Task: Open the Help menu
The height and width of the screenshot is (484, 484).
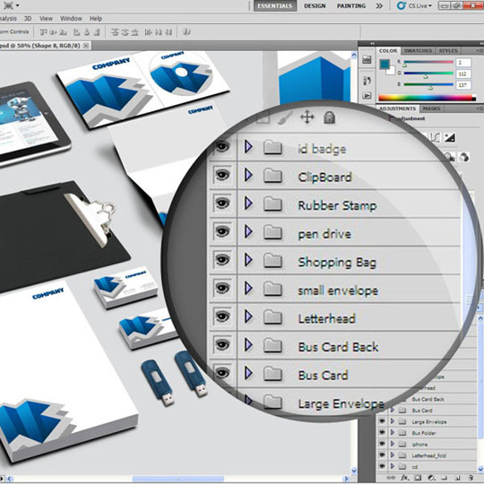Action: [96, 19]
